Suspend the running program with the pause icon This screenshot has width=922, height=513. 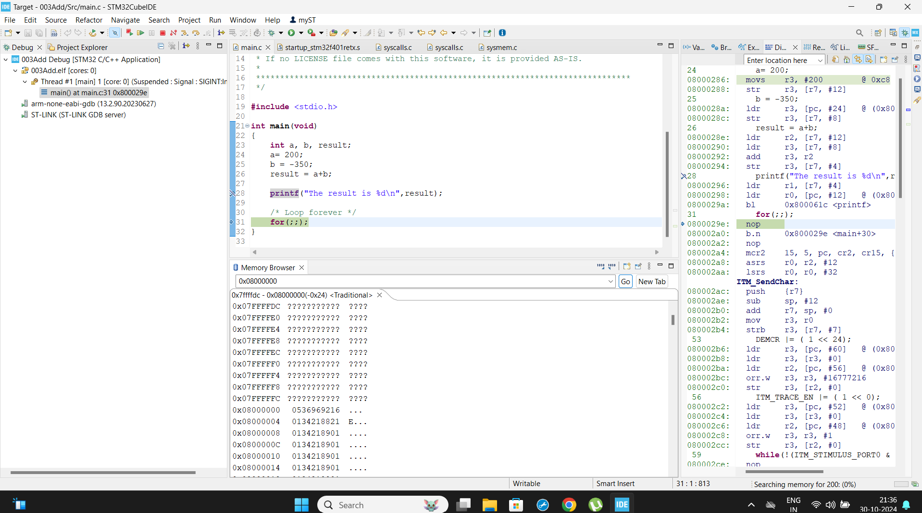tap(152, 33)
